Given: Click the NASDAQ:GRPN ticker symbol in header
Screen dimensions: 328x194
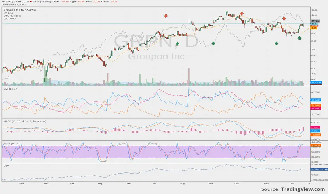Looking at the screenshot, I should 11,1.
